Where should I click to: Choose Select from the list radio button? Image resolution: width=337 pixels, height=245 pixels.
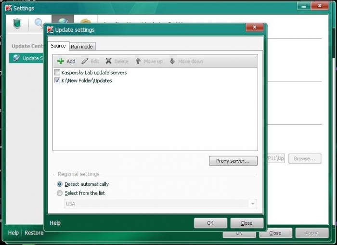[60, 193]
